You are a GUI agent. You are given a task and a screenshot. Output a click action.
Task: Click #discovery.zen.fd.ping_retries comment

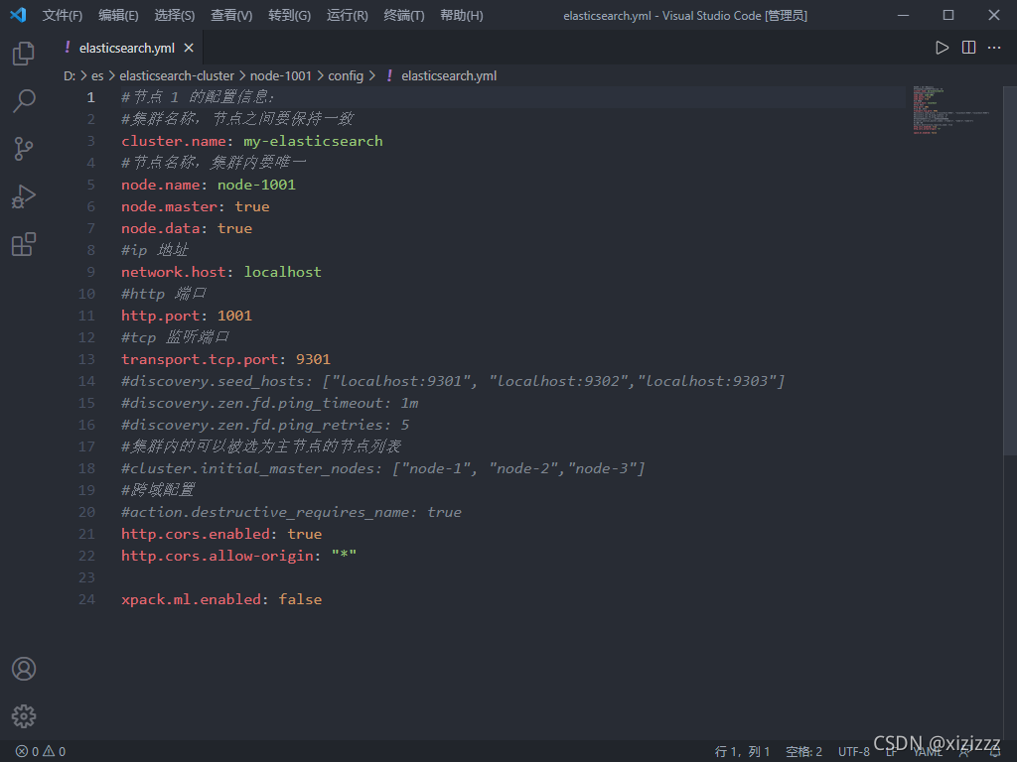(265, 425)
